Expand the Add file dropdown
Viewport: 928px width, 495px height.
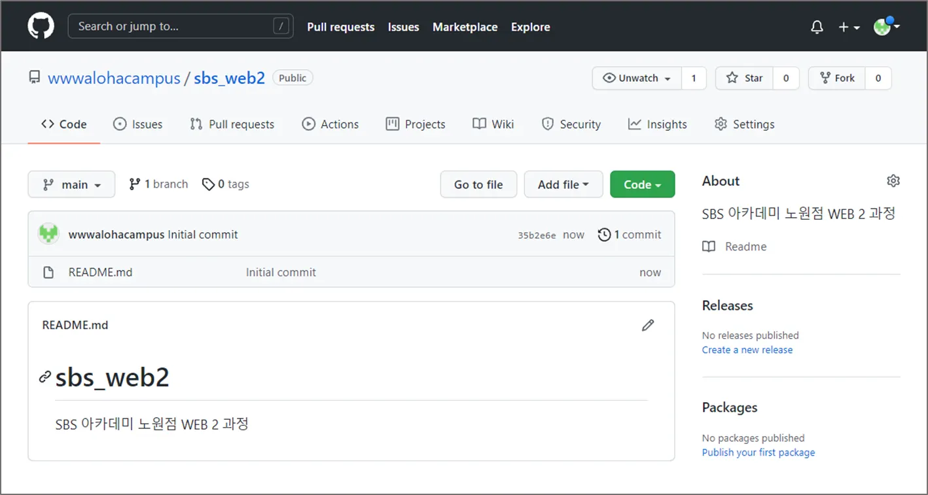point(563,184)
